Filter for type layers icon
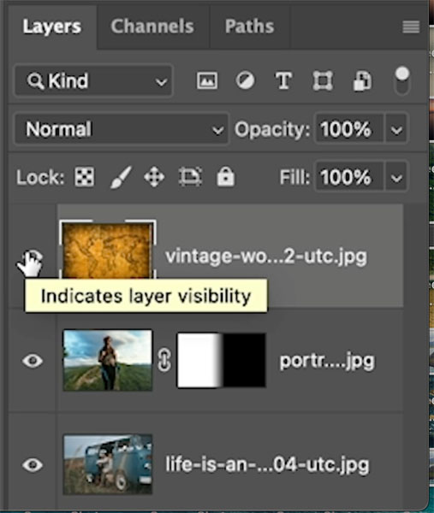 [x=283, y=80]
